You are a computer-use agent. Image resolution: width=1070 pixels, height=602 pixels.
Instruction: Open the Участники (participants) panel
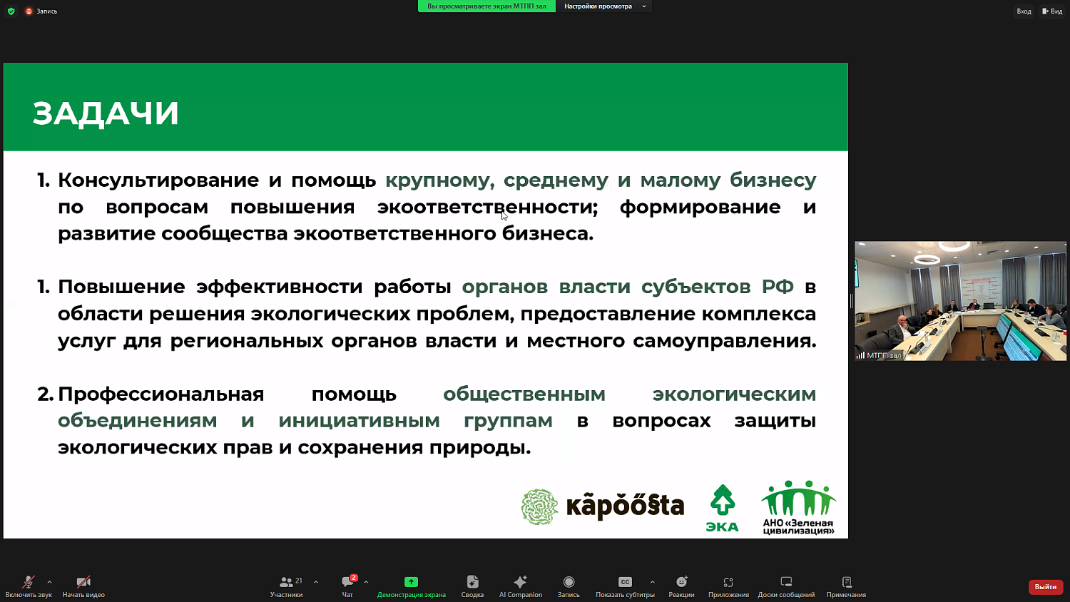[286, 585]
